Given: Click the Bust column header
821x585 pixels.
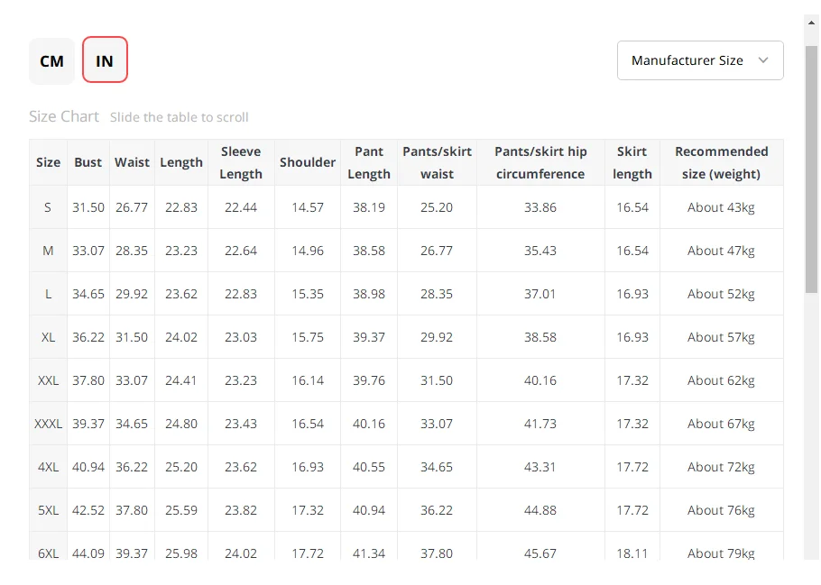Looking at the screenshot, I should [88, 163].
